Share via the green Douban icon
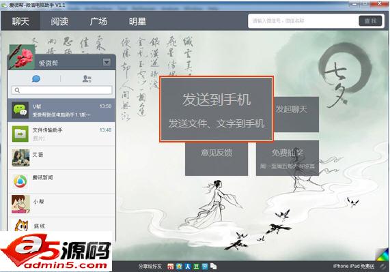 [196, 267]
